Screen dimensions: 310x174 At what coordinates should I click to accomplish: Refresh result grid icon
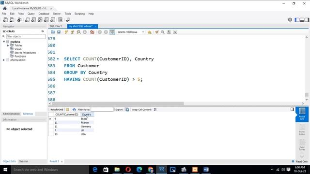[x=74, y=110]
